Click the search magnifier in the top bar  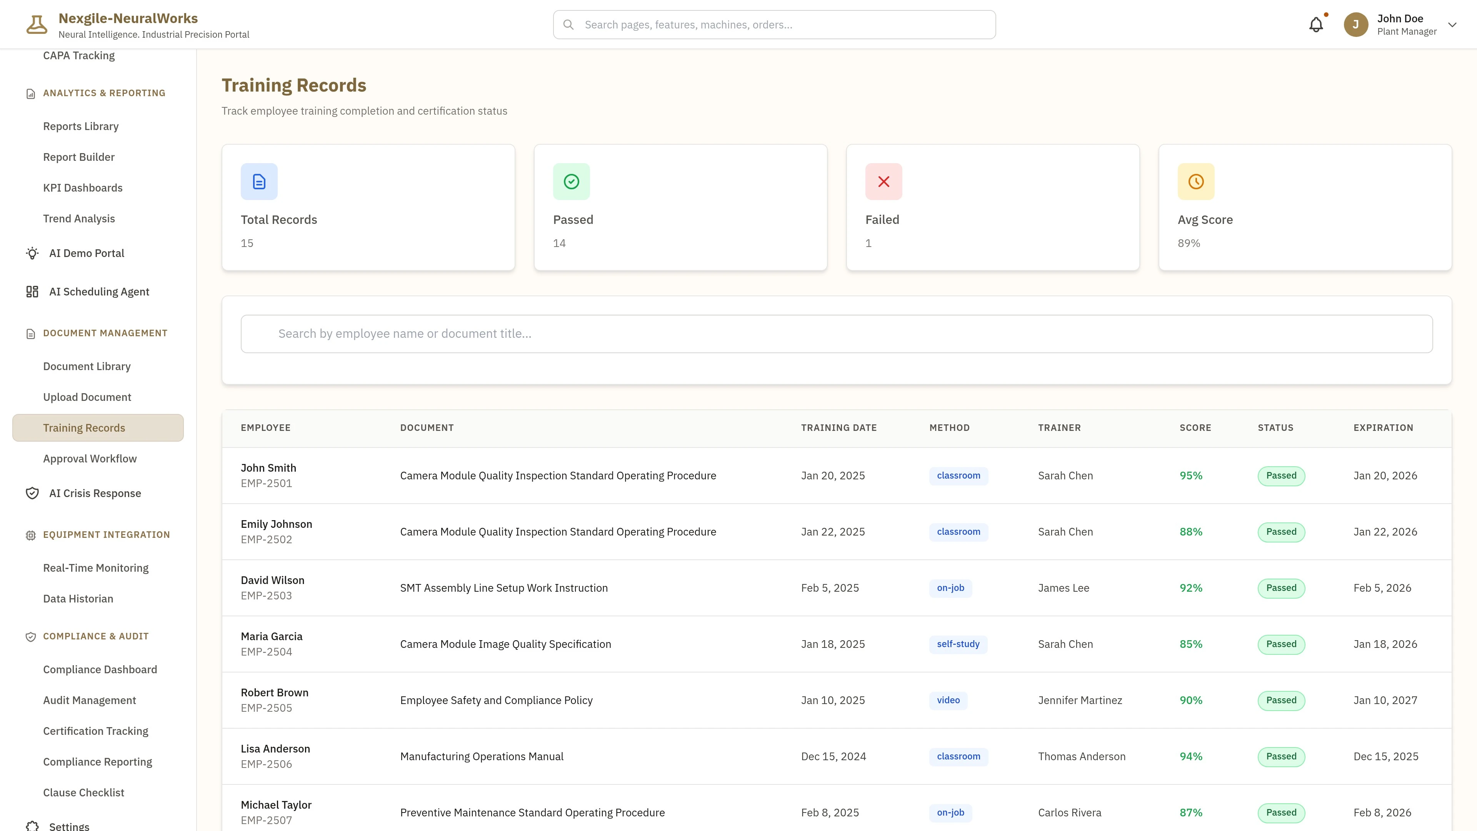point(568,24)
